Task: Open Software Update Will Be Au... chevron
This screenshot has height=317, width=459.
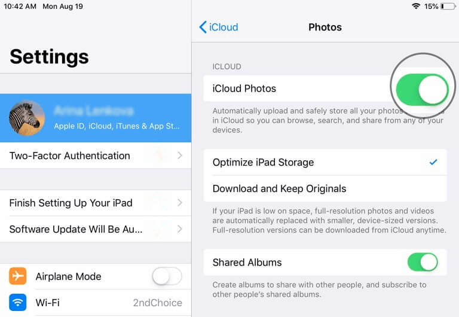Action: click(180, 229)
